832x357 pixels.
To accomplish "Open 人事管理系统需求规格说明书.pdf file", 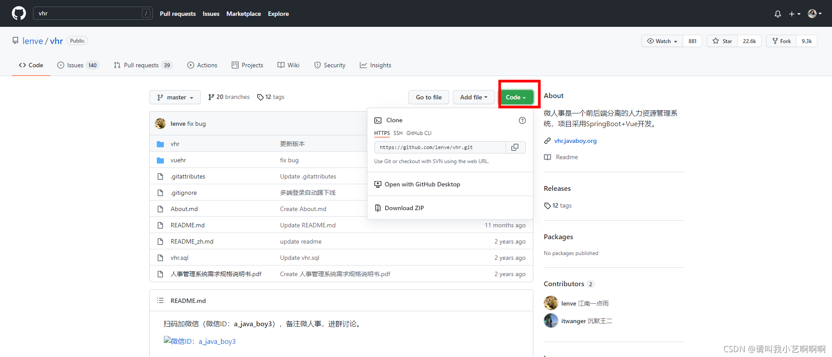I will (x=216, y=274).
